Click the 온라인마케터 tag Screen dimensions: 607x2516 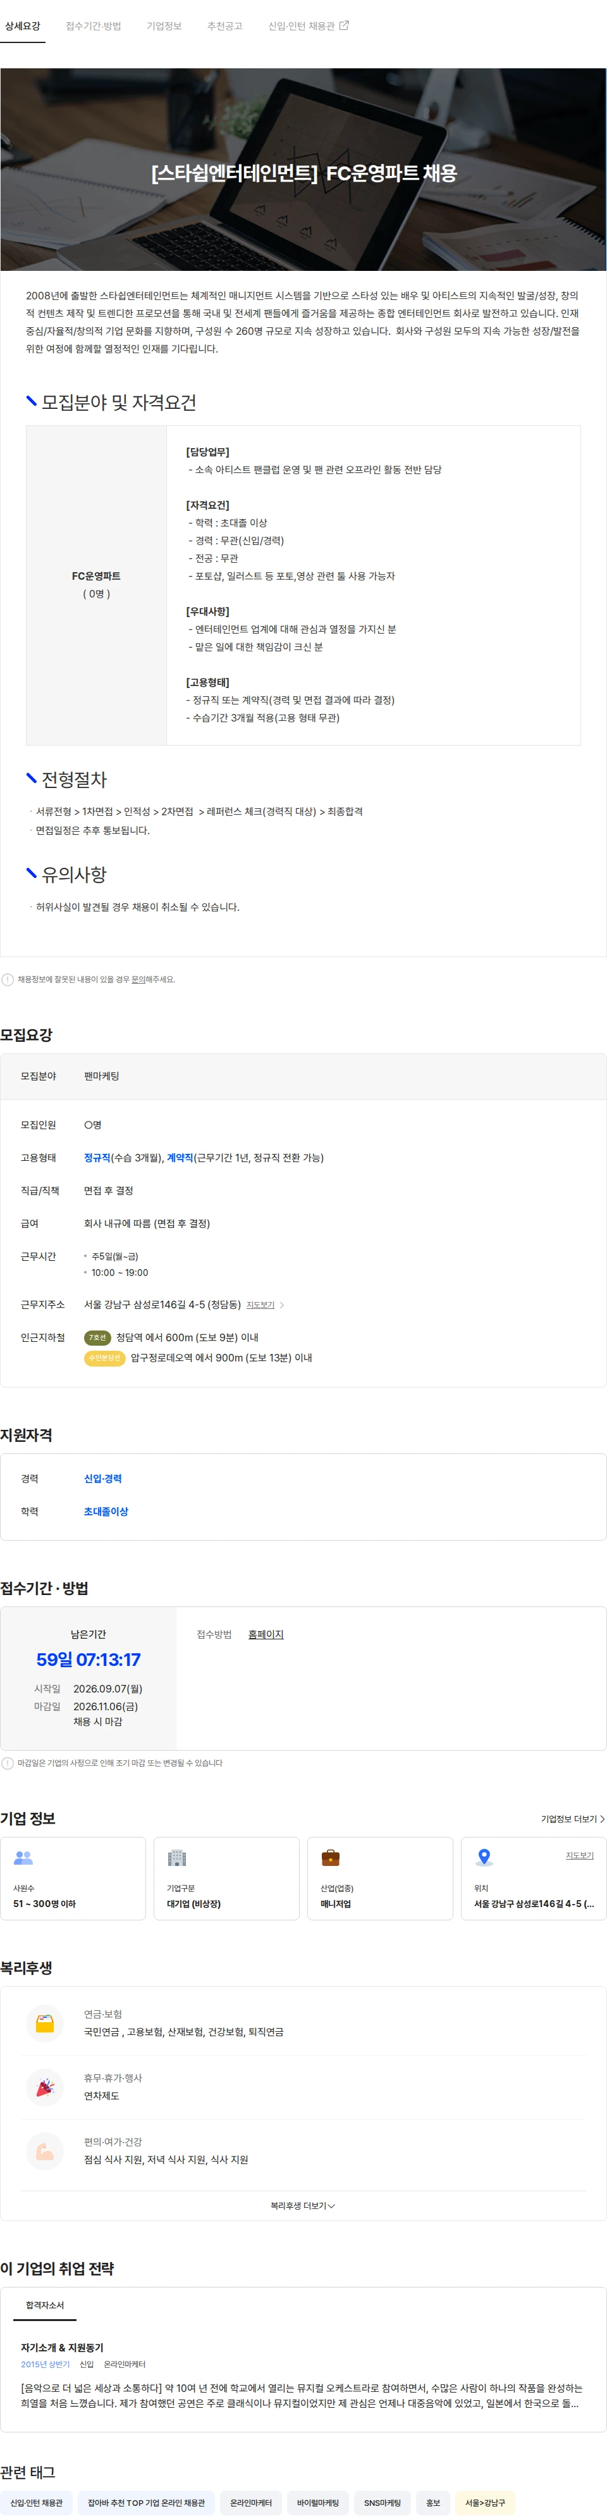(x=251, y=2503)
